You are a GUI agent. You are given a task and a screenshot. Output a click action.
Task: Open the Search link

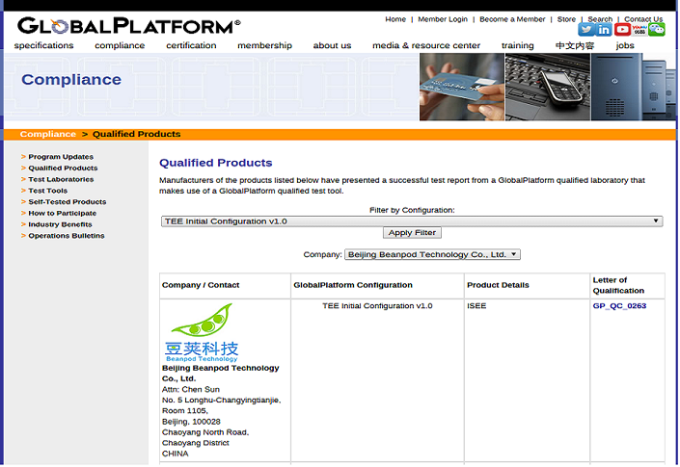point(600,19)
